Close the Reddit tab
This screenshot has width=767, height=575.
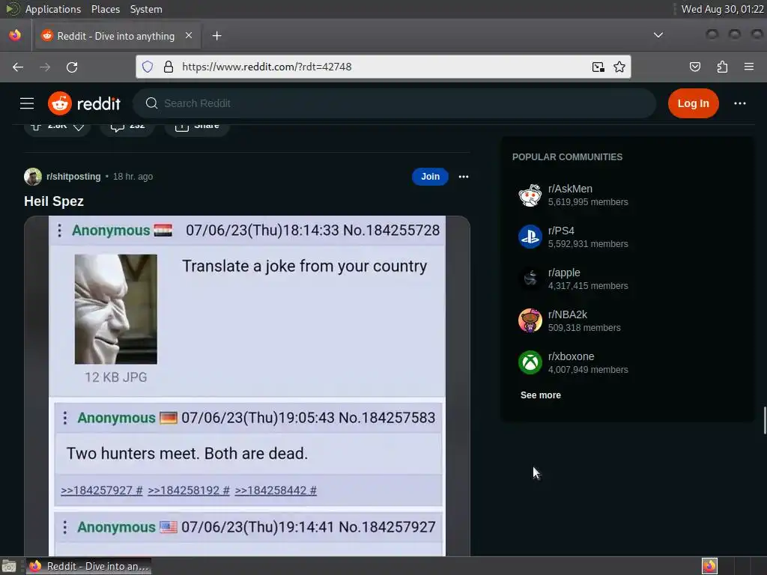(189, 36)
